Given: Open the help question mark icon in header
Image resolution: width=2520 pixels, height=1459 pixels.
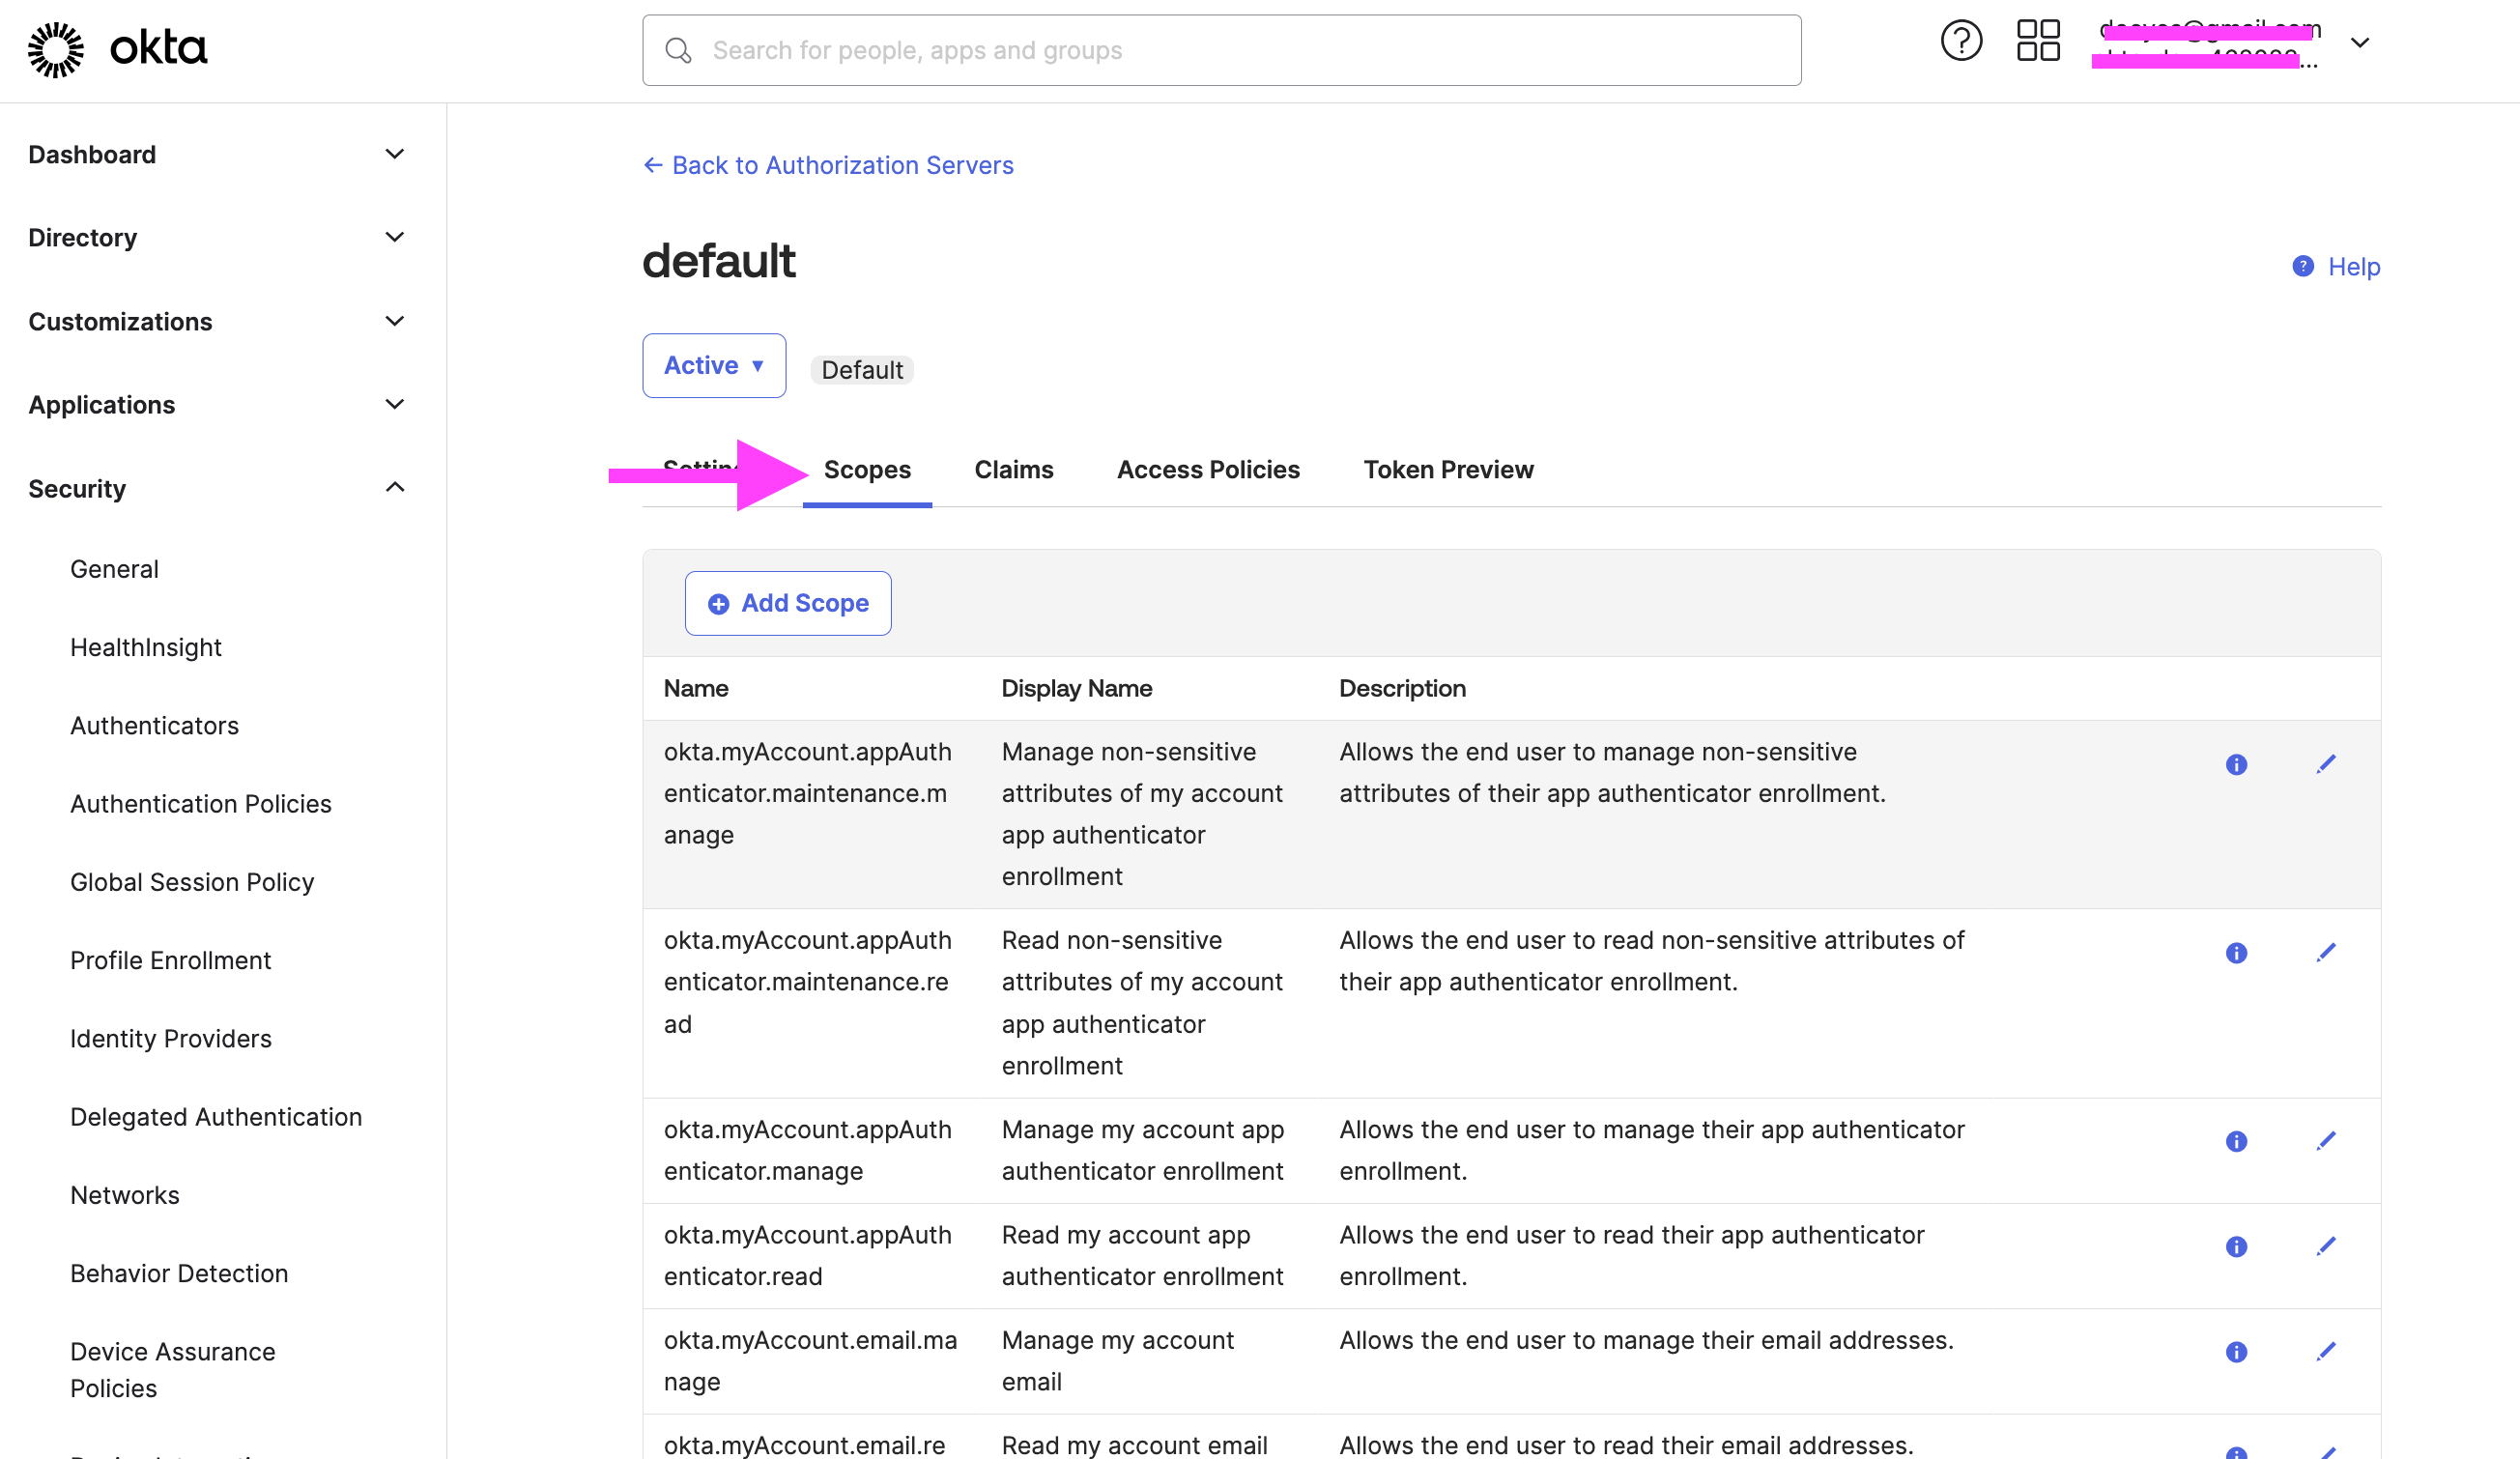Looking at the screenshot, I should 1961,41.
